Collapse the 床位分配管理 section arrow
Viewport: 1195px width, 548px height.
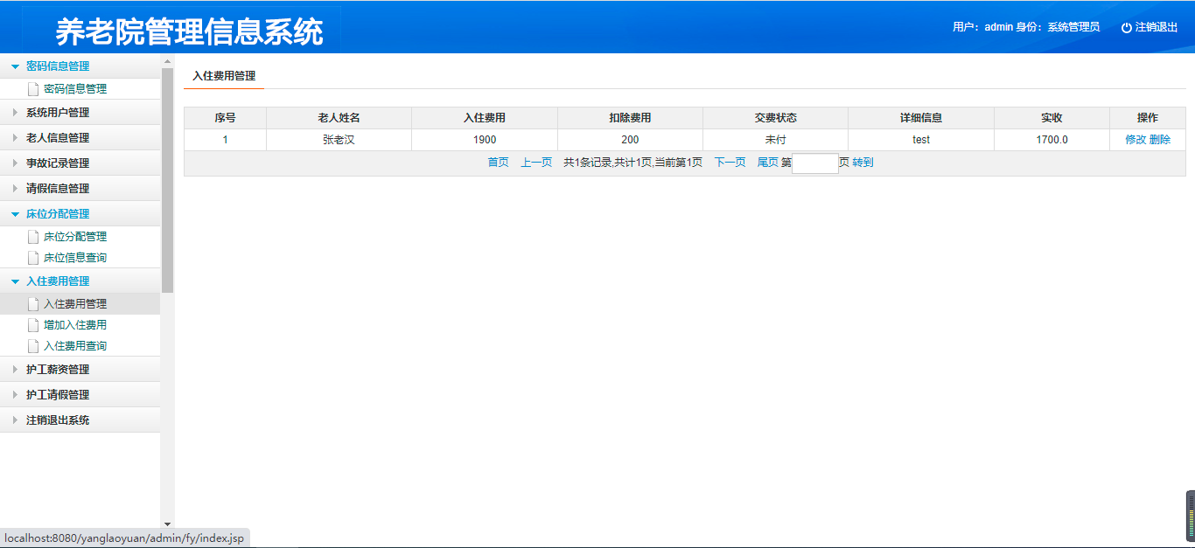(x=15, y=214)
